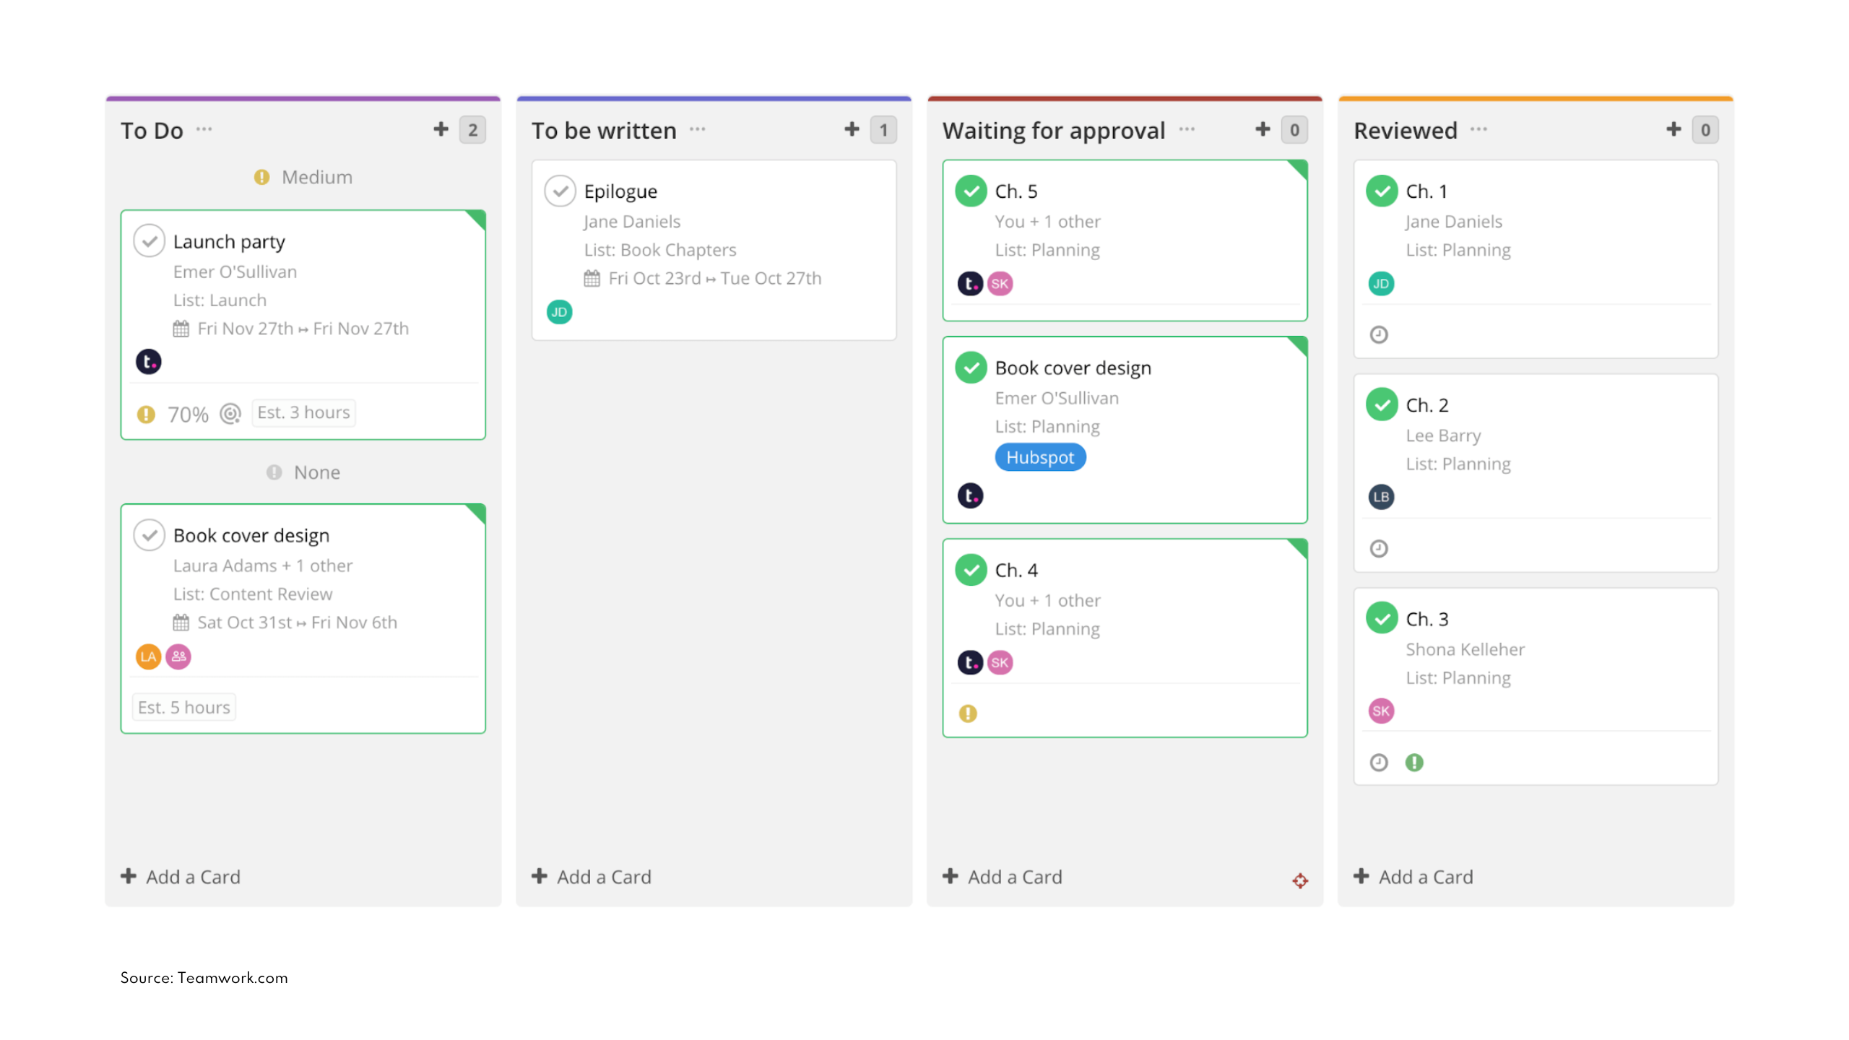Click the Medium priority group label
Viewport: 1849px width, 1040px height.
tap(303, 177)
